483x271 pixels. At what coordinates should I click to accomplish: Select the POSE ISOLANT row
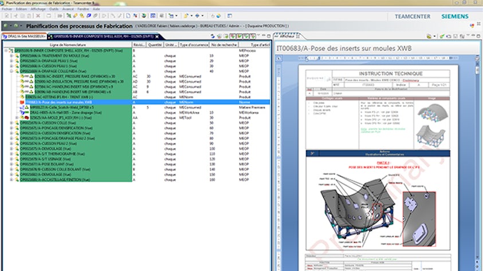click(136, 164)
